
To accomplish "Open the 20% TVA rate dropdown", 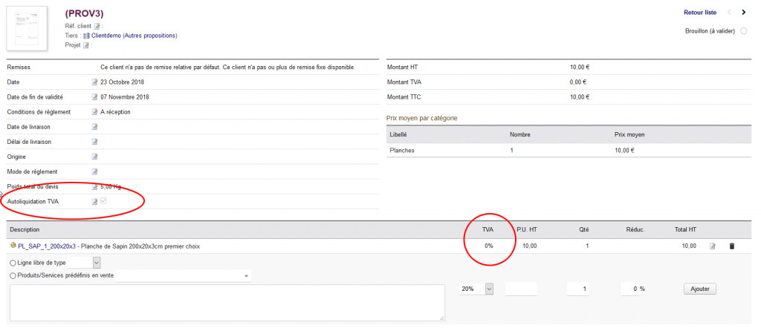I will tap(476, 289).
